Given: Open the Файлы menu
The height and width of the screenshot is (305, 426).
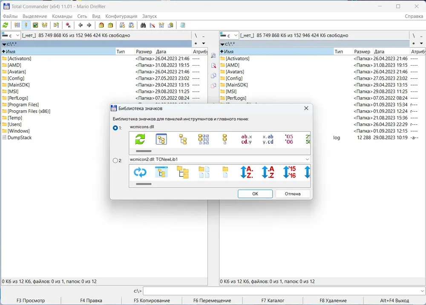Looking at the screenshot, I should pyautogui.click(x=10, y=16).
